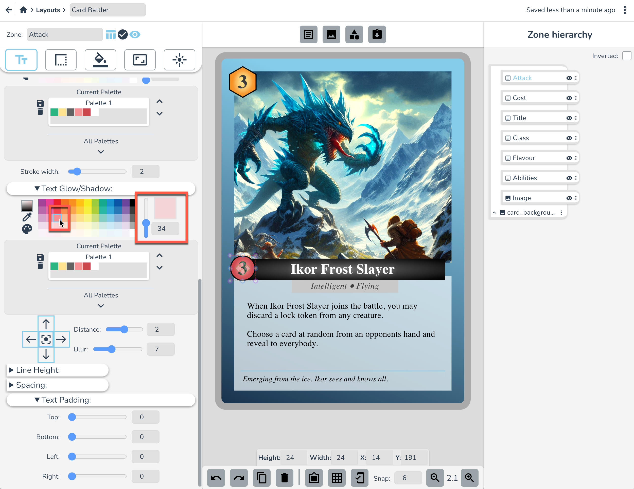This screenshot has width=634, height=489.
Task: Open the fill bucket tab
Action: point(100,60)
